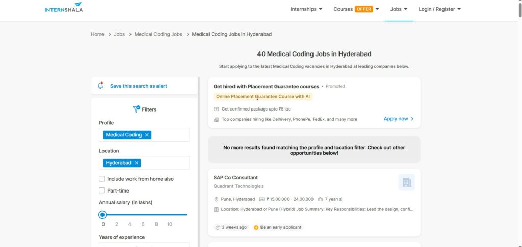The height and width of the screenshot is (247, 522).
Task: Click the early applicant badge icon
Action: [x=256, y=227]
